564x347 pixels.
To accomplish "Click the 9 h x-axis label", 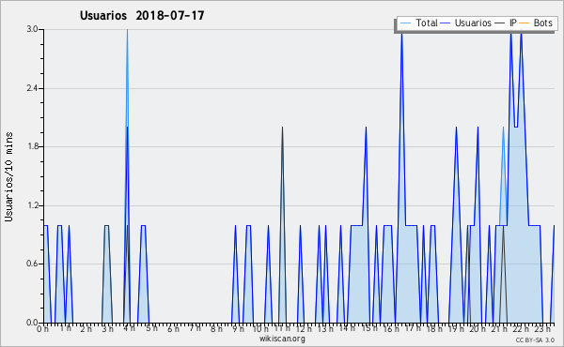I will tap(238, 328).
